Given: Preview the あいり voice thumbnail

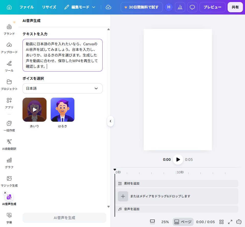Looking at the screenshot, I should 35,110.
